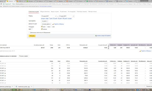Click the browser reload icon
The width and height of the screenshot is (152, 91).
click(1, 4)
